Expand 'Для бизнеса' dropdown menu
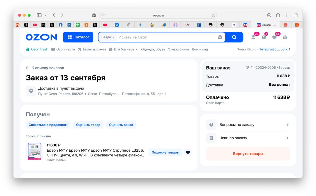The width and height of the screenshot is (316, 196). click(123, 49)
